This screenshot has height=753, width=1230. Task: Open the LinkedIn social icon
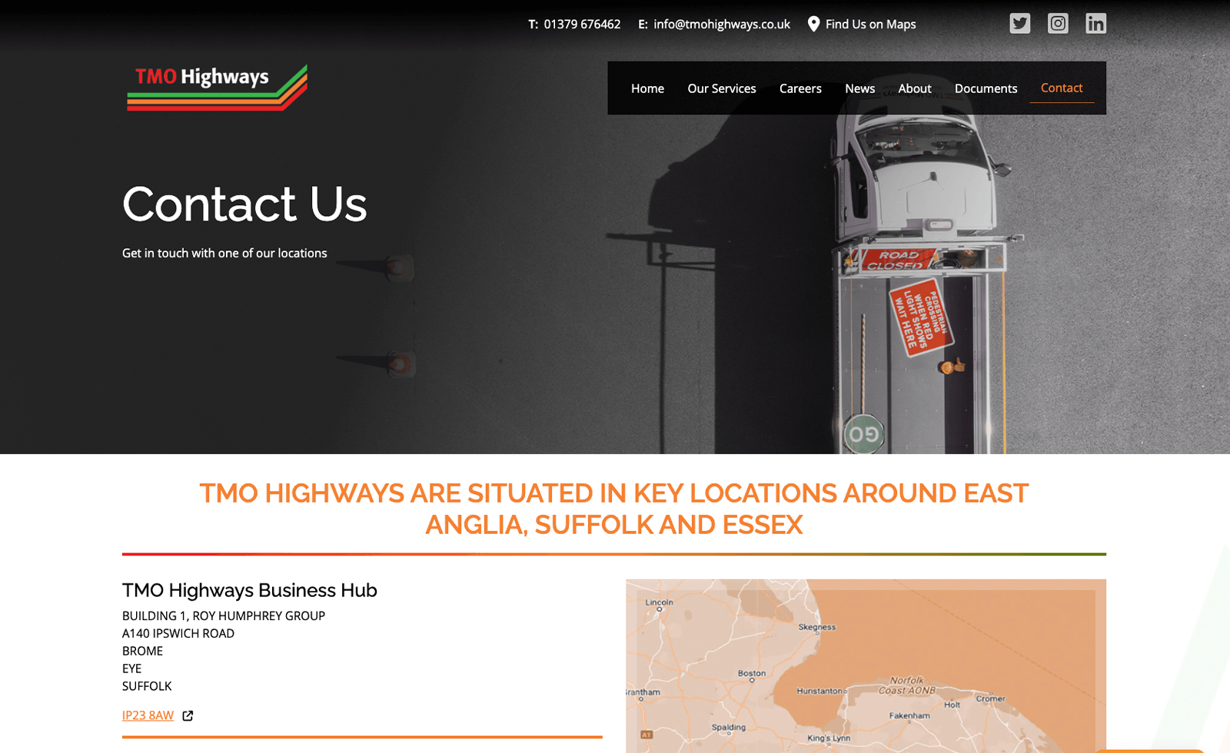[x=1095, y=24]
